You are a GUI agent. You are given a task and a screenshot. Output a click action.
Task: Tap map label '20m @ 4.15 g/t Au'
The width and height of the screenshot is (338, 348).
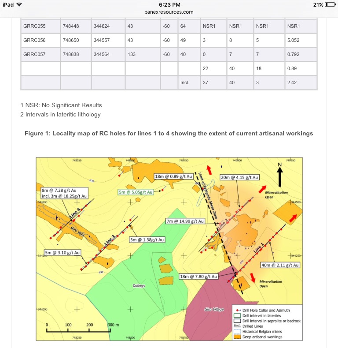[x=240, y=177]
